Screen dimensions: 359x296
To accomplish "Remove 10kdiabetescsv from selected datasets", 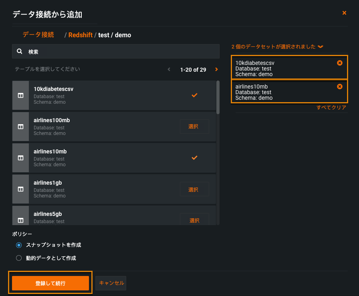I will tap(340, 63).
